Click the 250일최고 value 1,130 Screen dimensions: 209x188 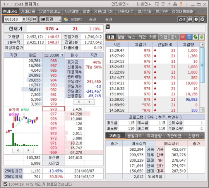pyautogui.click(x=36, y=171)
